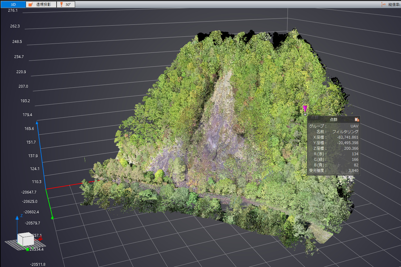The height and width of the screenshot is (267, 401).
Task: Click the 点群 popup title bar
Action: click(333, 119)
